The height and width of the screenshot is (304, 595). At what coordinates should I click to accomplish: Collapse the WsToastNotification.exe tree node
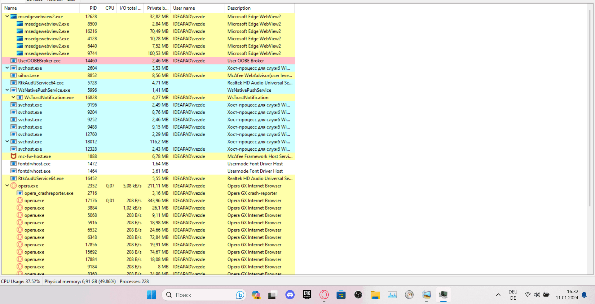(x=13, y=97)
